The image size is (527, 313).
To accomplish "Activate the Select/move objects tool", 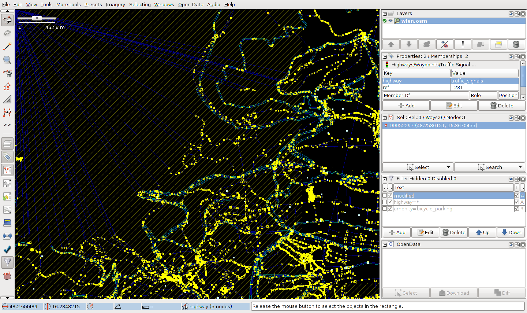I will (7, 20).
